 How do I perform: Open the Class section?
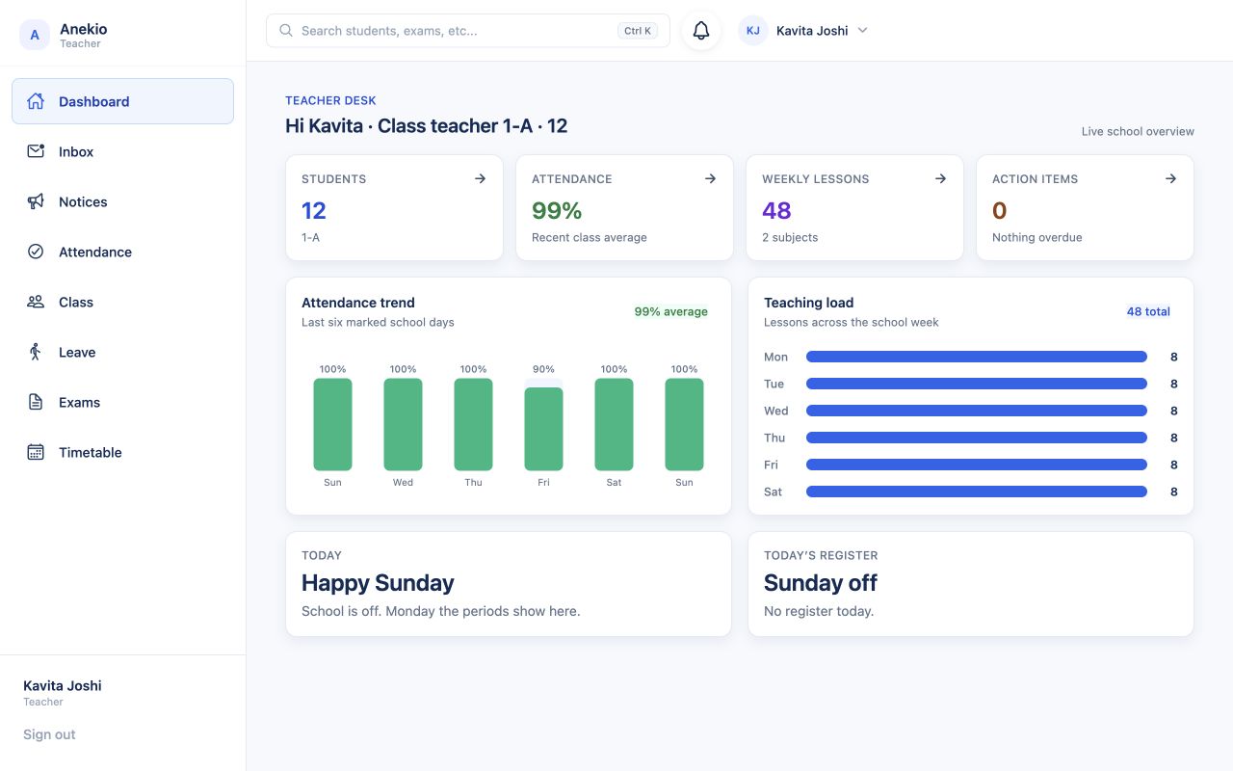(122, 302)
